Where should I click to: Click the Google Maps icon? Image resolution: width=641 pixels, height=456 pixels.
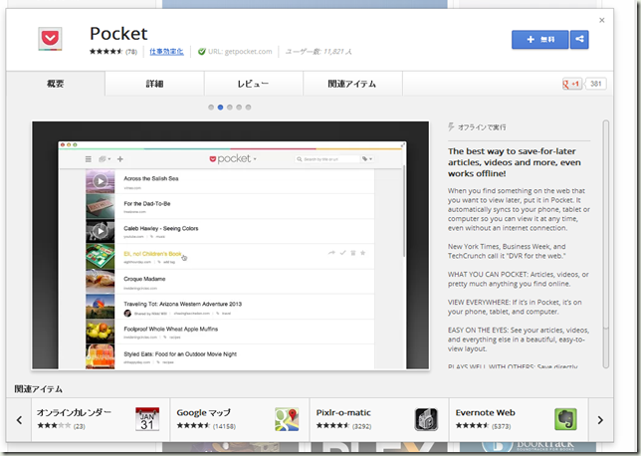(287, 419)
